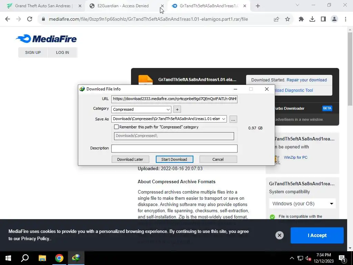
Task: Select the Gr7andTh5eftASa8nAnd1reas1 MediaFire tab
Action: point(209,6)
